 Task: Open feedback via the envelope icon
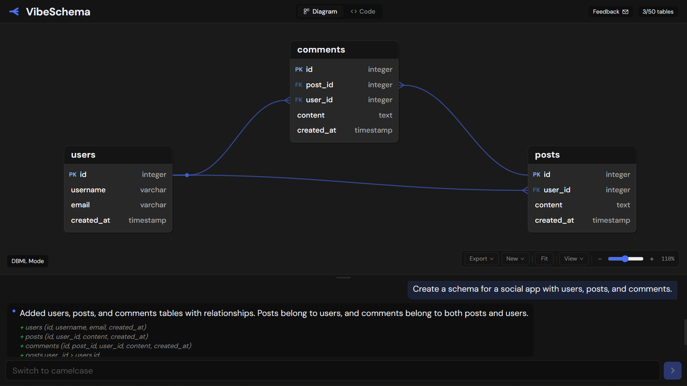pyautogui.click(x=625, y=11)
